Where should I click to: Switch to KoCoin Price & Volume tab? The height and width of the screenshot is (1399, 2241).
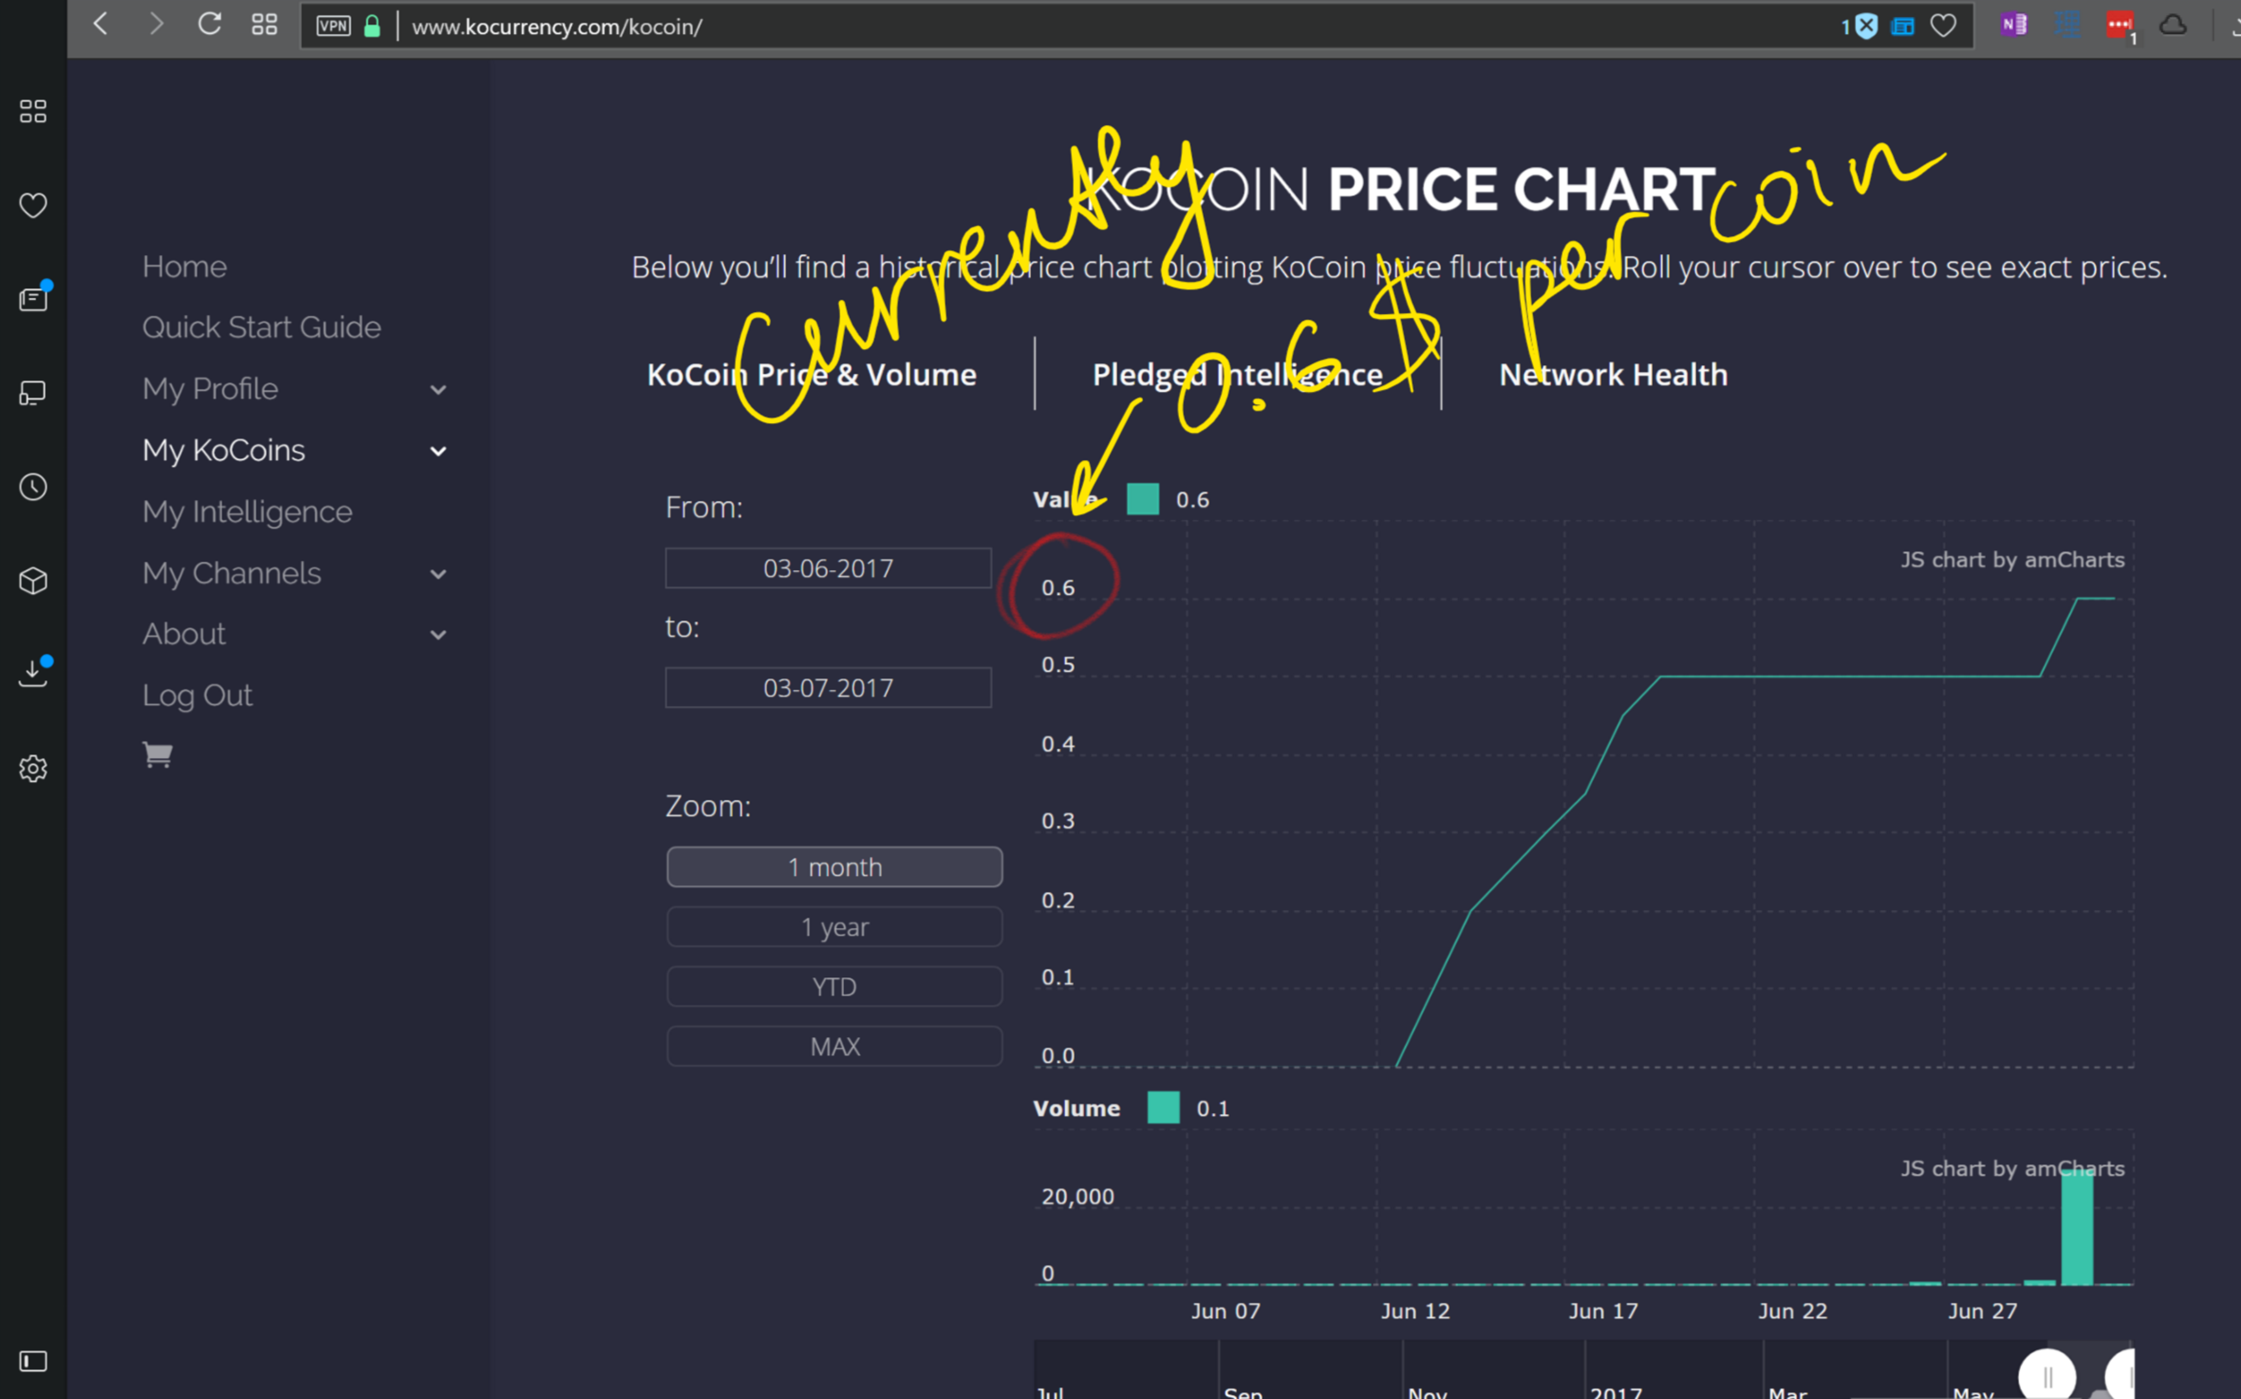click(x=812, y=375)
